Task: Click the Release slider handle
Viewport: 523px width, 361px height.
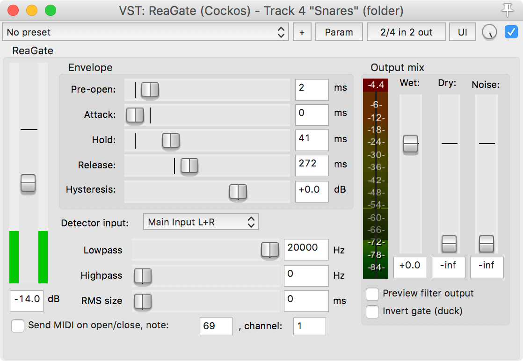Action: 189,166
